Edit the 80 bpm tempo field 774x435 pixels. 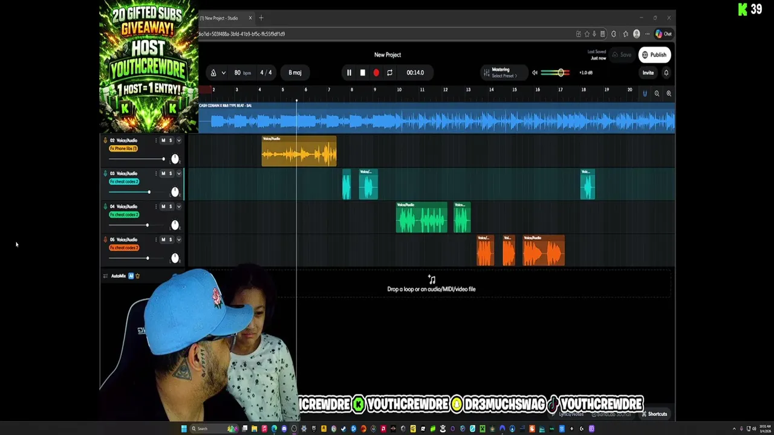point(242,72)
